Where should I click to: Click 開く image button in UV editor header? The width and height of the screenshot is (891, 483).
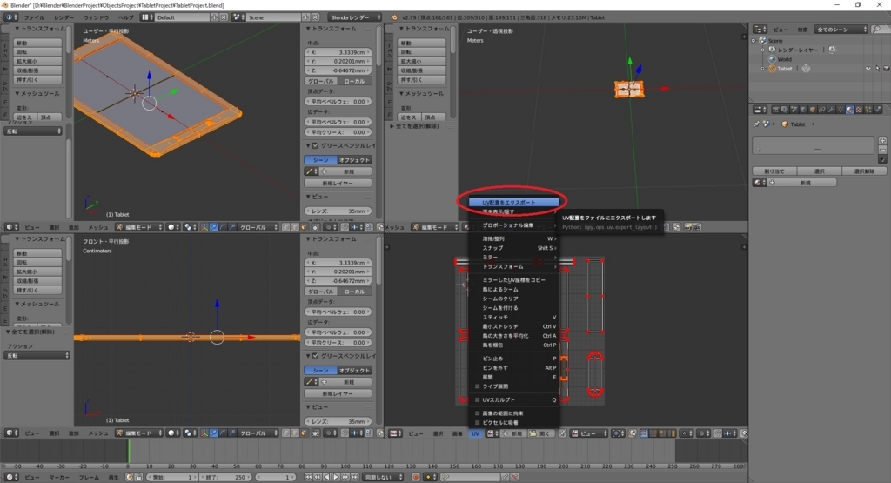[x=539, y=433]
